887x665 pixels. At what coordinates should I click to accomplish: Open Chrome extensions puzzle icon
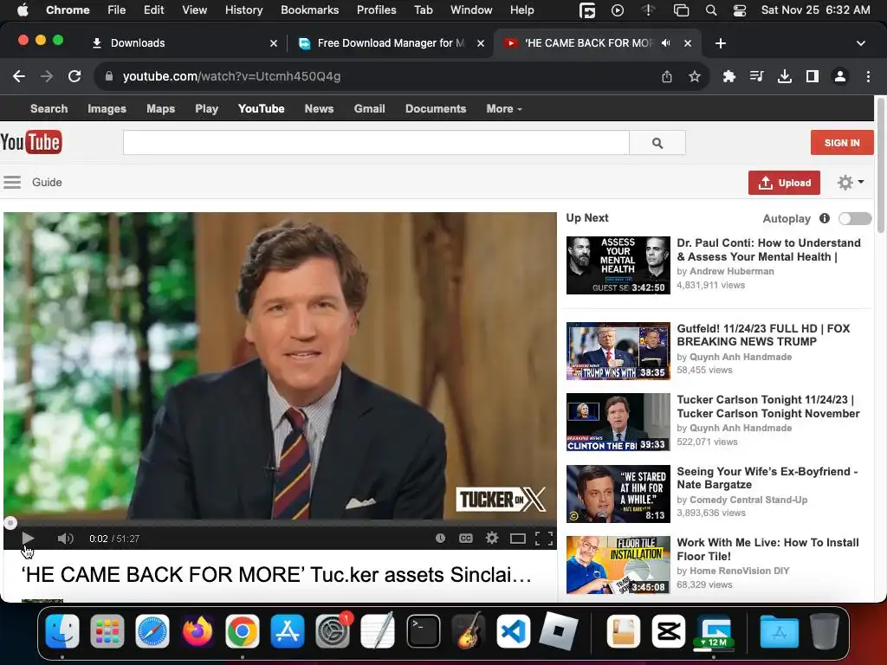coord(728,76)
